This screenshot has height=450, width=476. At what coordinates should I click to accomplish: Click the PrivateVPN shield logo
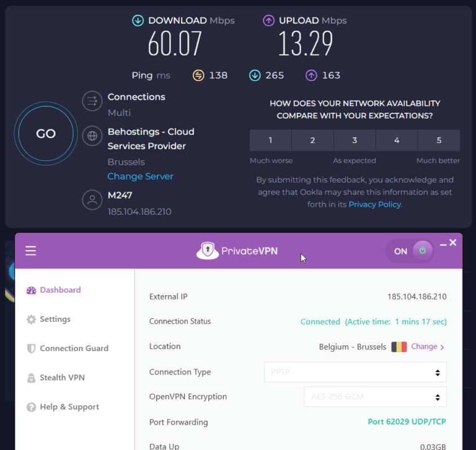point(208,251)
